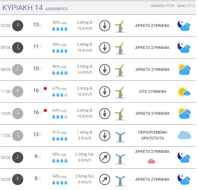Image resolution: width=198 pixels, height=190 pixels.
Task: Click the small red cloud warning icon at 20:00
Action: pyautogui.click(x=152, y=161)
